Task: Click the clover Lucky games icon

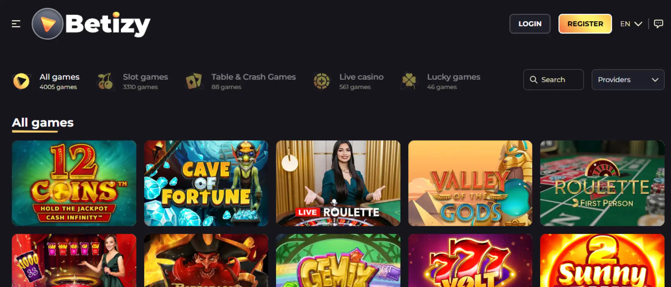Action: tap(409, 81)
